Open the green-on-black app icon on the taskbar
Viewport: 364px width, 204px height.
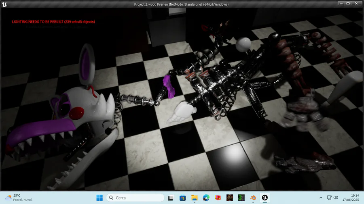click(241, 198)
